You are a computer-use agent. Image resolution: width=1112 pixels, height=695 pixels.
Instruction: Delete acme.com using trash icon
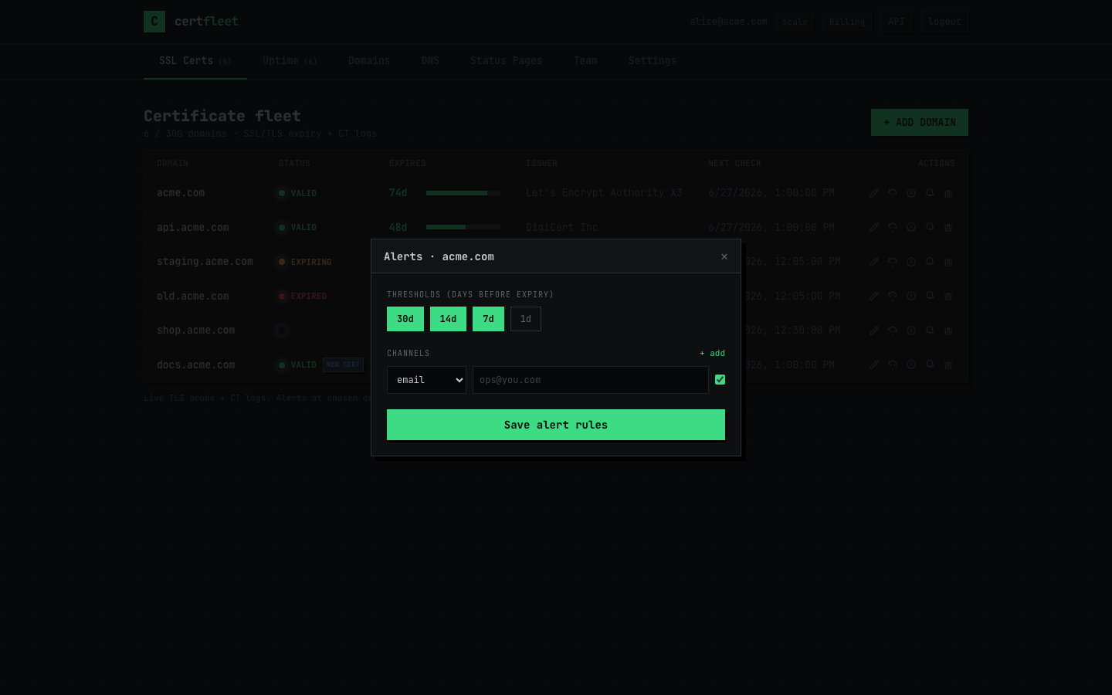tap(948, 193)
